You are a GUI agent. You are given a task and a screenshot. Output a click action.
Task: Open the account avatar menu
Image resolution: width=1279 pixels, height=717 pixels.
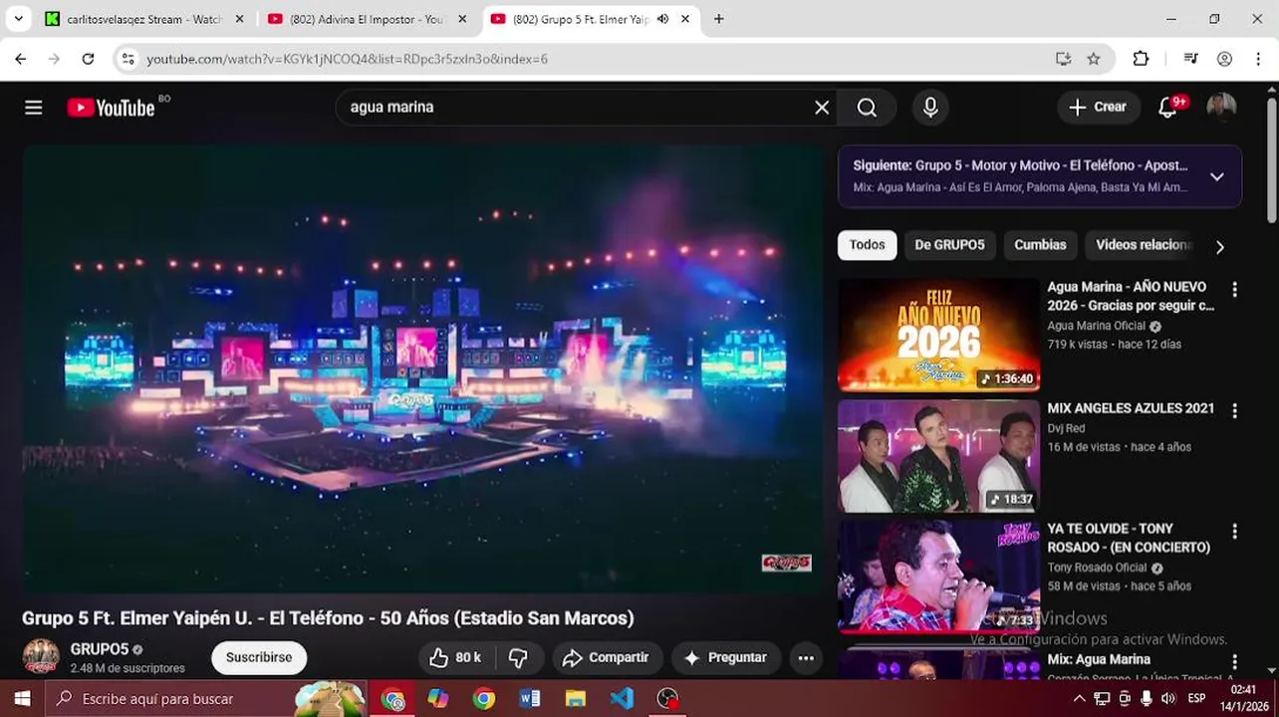click(x=1221, y=108)
